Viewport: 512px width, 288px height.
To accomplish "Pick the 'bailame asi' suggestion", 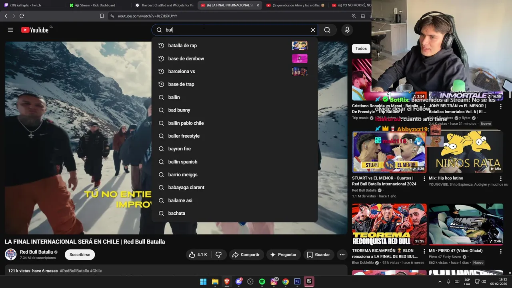I will [x=234, y=200].
